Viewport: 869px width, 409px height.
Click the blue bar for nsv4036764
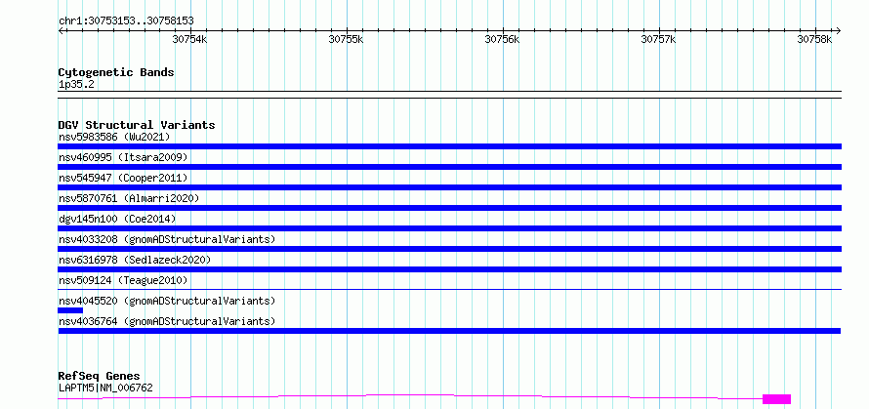click(449, 331)
